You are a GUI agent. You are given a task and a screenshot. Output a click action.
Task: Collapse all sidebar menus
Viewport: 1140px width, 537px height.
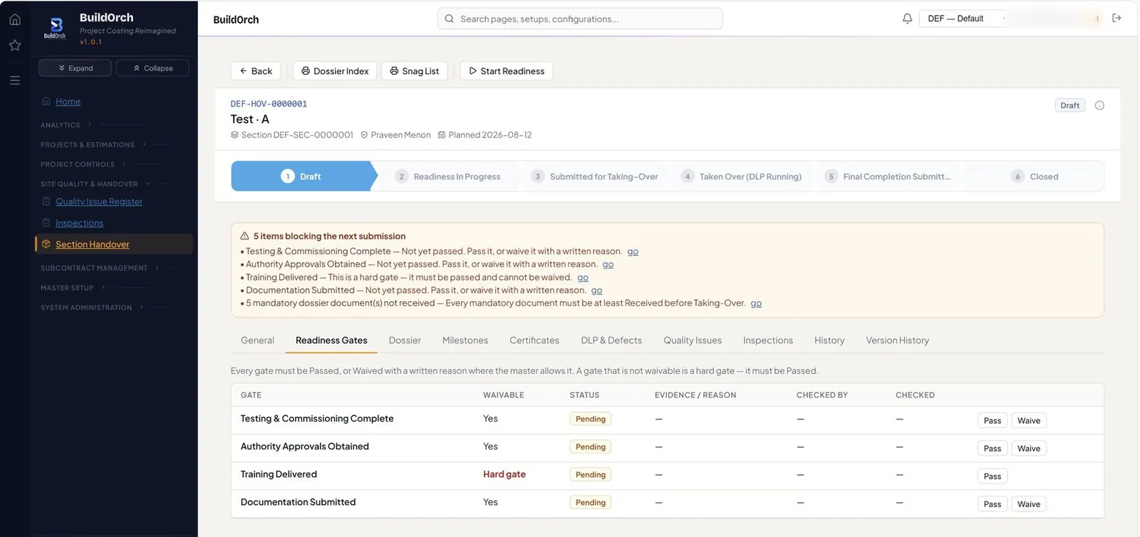152,68
